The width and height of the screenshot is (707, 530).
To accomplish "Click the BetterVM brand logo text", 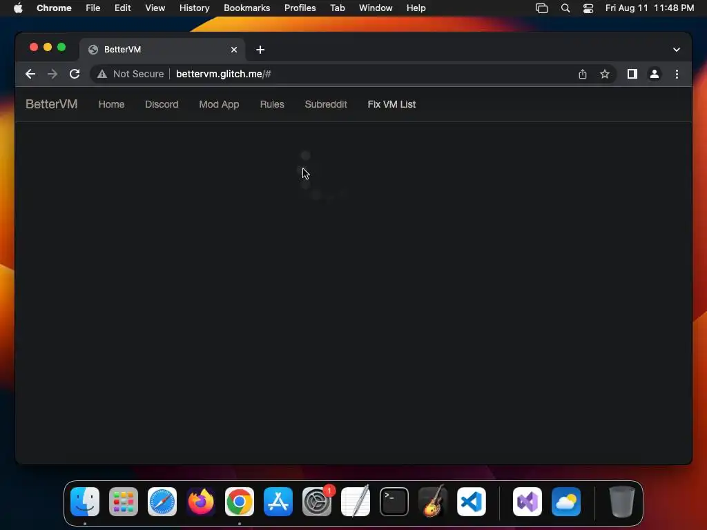I will click(51, 104).
